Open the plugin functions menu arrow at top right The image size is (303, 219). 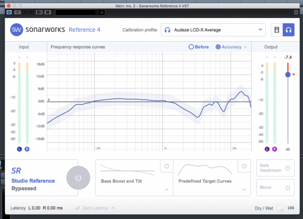(x=296, y=12)
